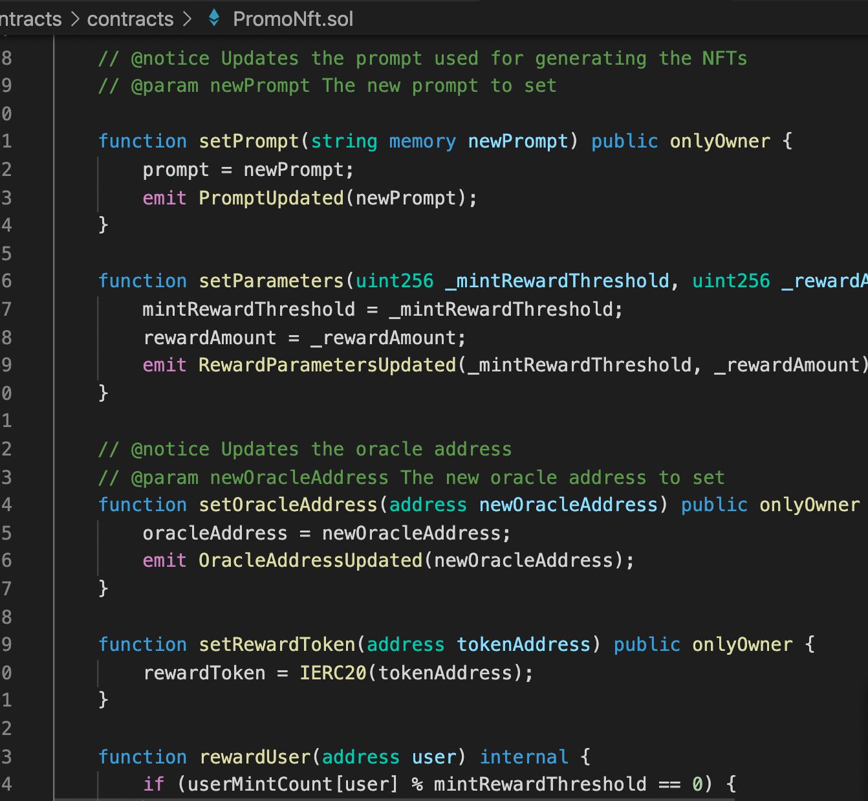Click '@param newOracleAddress' comment line

pos(411,477)
